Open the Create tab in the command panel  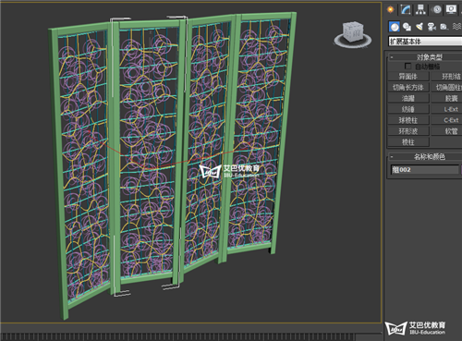click(x=391, y=9)
